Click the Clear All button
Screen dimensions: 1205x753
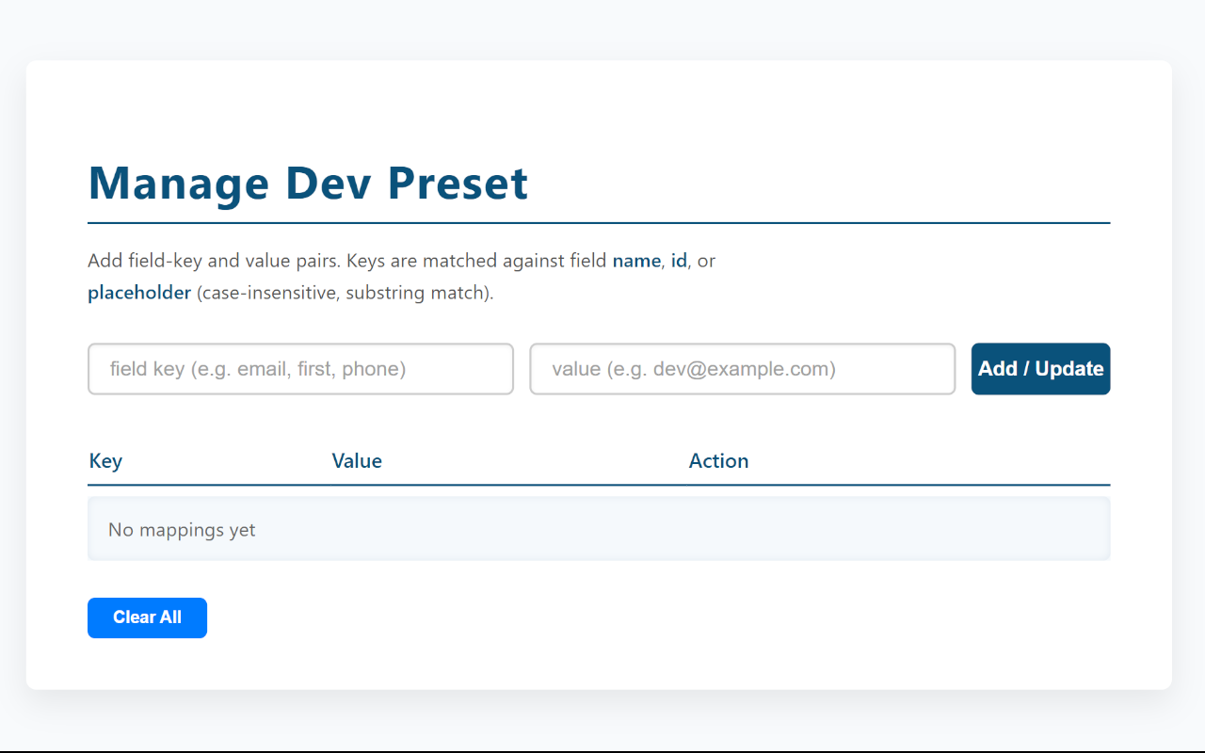pyautogui.click(x=147, y=617)
